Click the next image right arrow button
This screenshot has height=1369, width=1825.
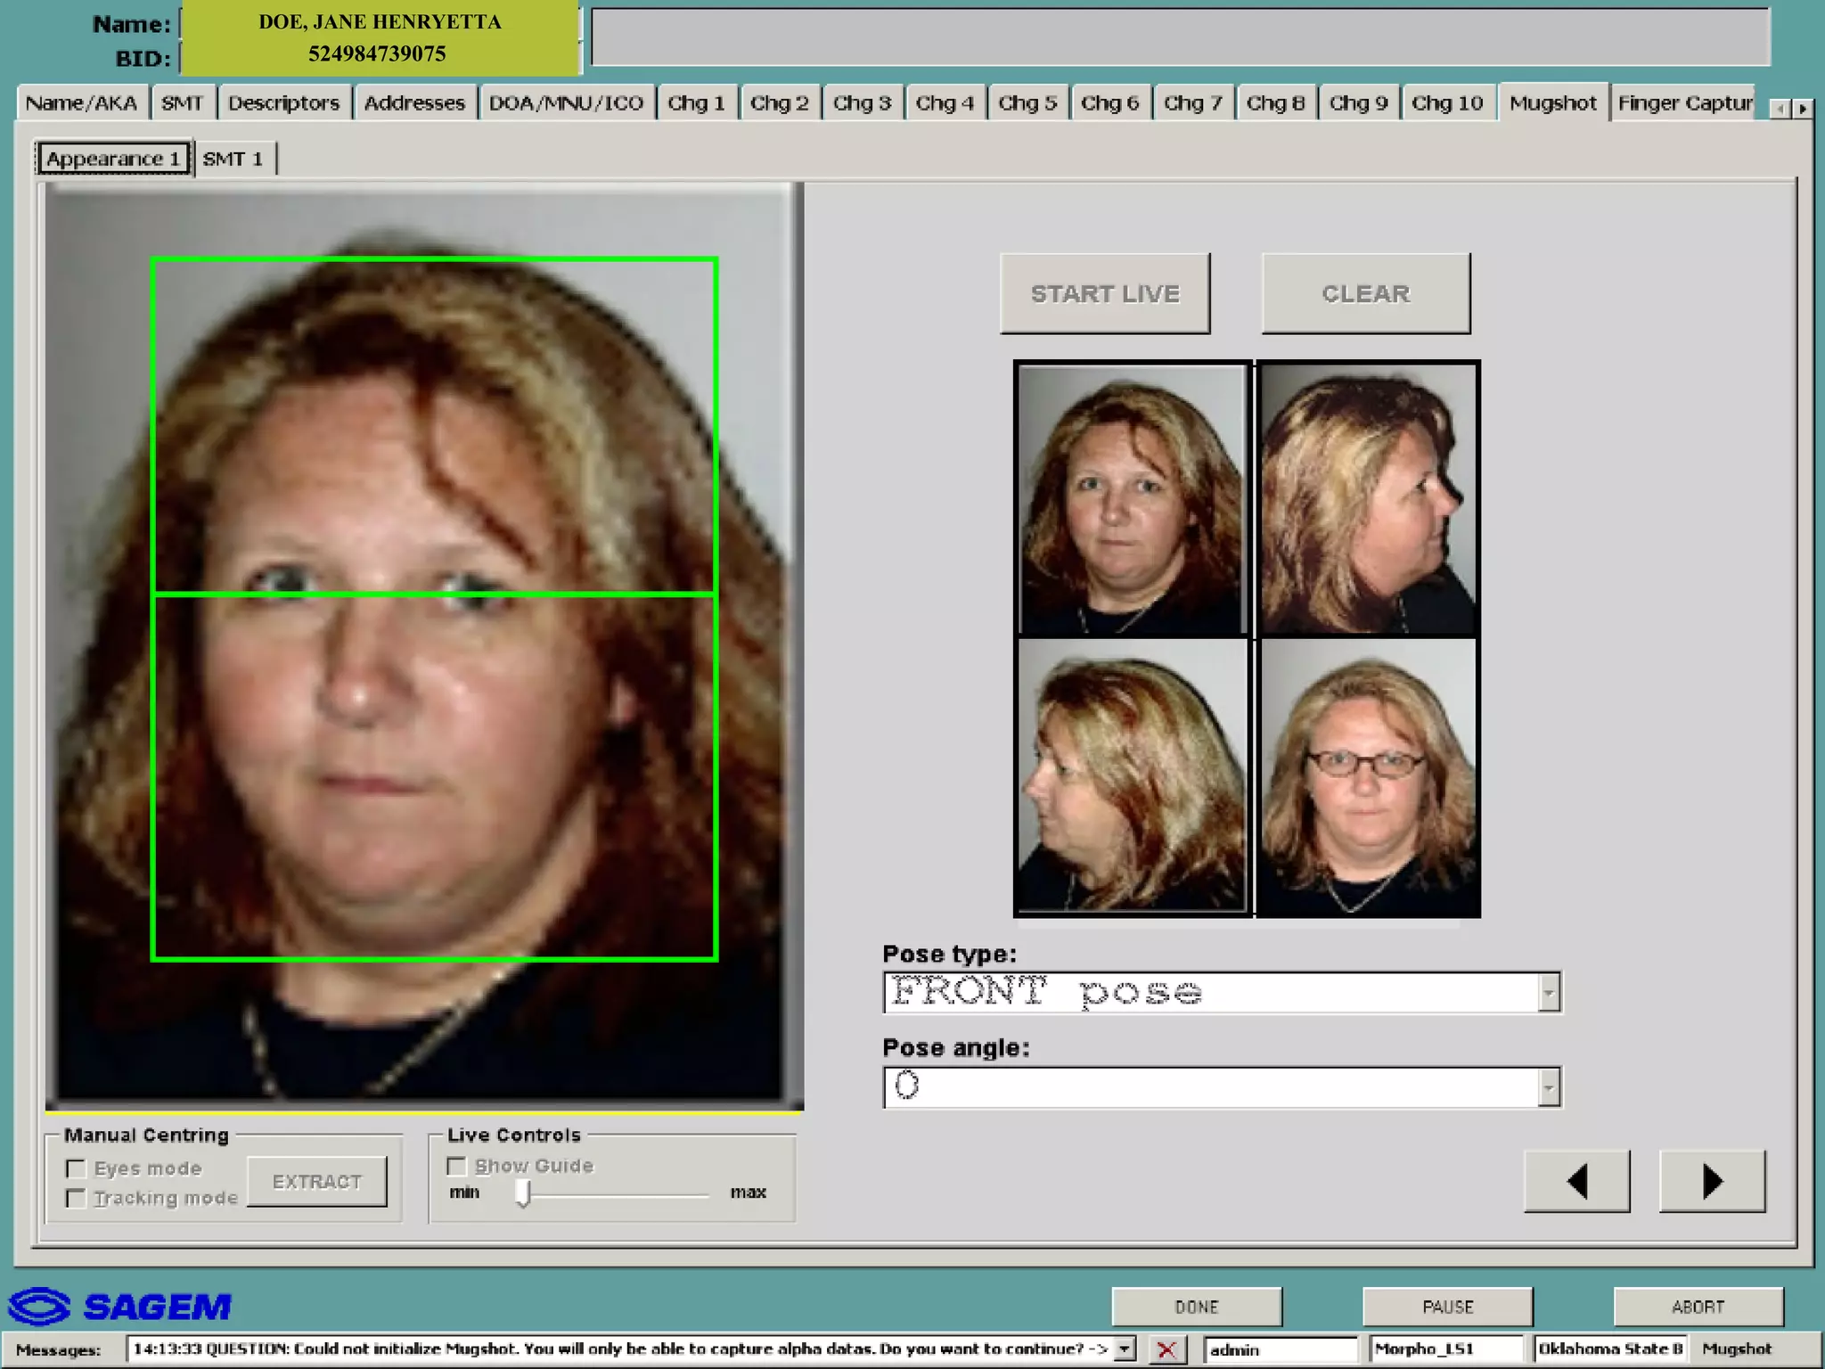pos(1711,1181)
